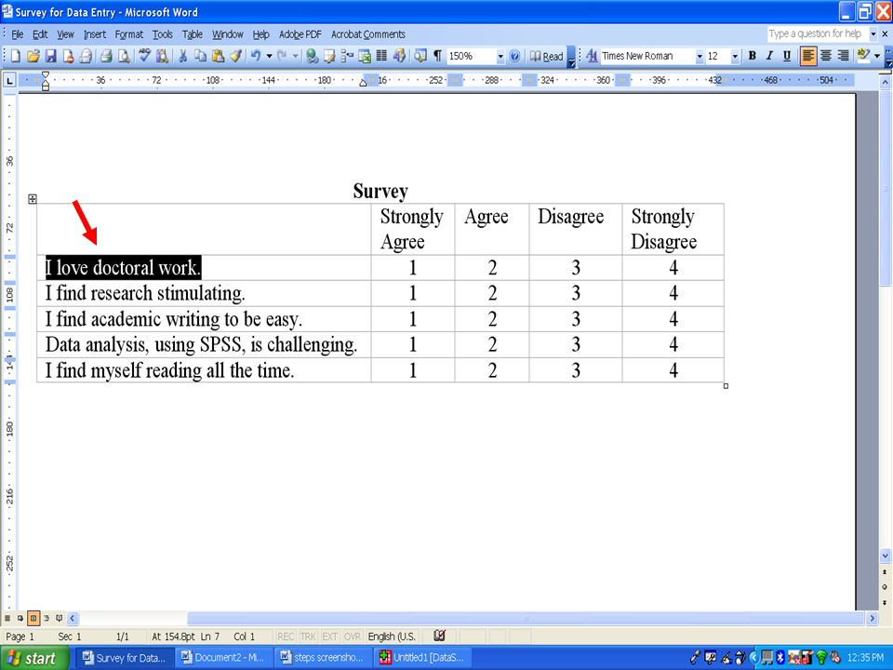Toggle Show/Hide paragraph marks icon
Viewport: 893px width, 670px height.
click(437, 57)
